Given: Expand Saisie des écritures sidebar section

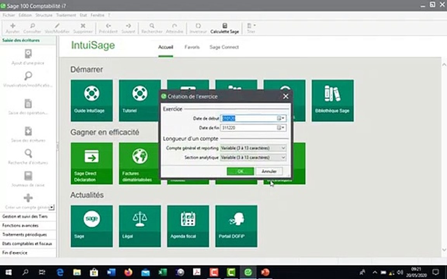Looking at the screenshot, I should [x=28, y=40].
